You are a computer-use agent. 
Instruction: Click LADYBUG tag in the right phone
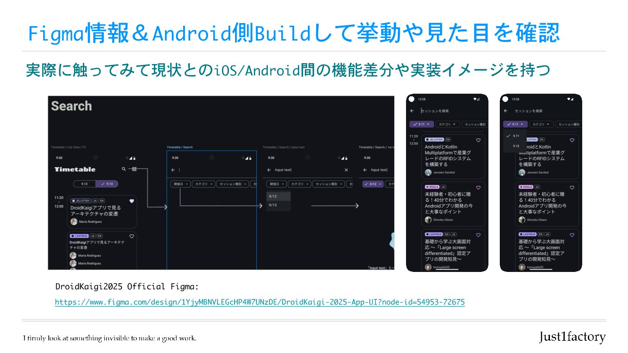coord(527,234)
